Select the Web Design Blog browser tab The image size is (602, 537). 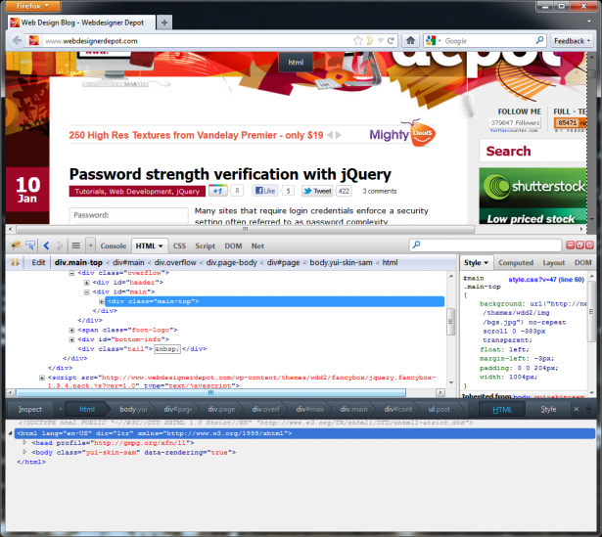82,22
